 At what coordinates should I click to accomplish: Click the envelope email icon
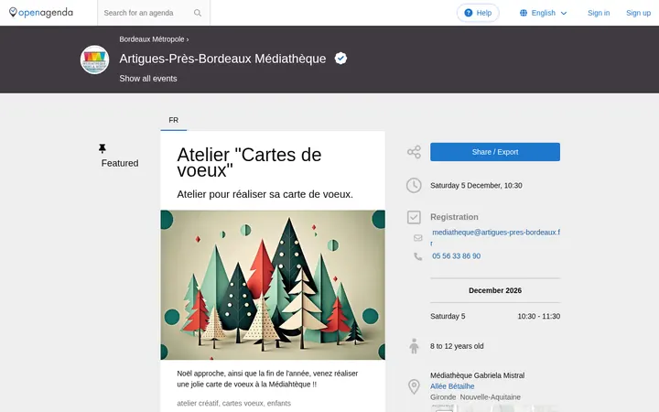pyautogui.click(x=417, y=238)
